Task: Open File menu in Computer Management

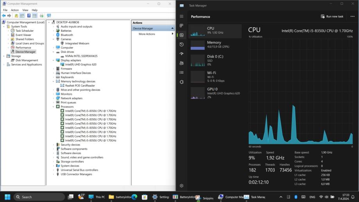Action: click(x=5, y=10)
